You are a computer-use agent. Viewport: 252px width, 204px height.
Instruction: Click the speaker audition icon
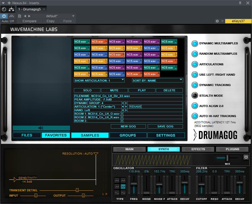tap(41, 128)
